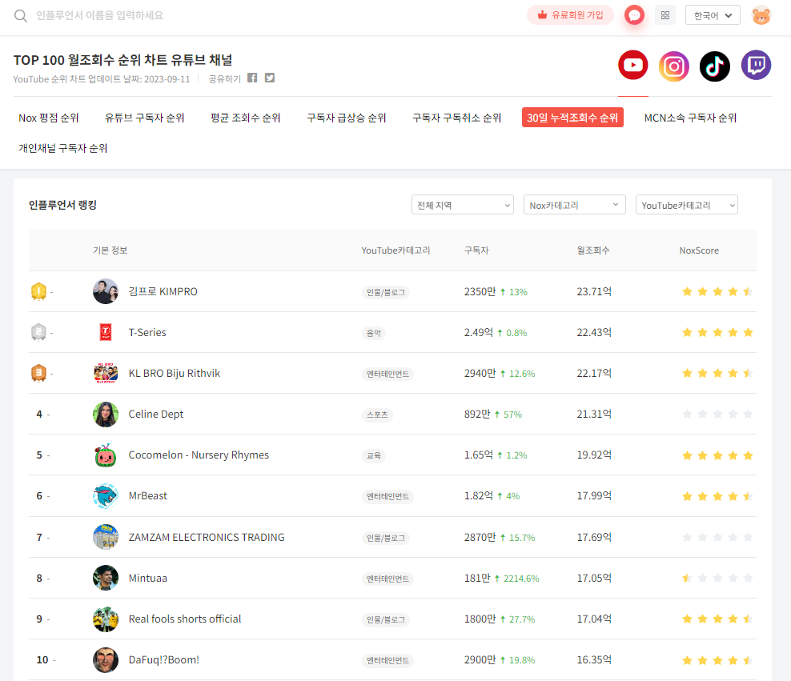Image resolution: width=791 pixels, height=681 pixels.
Task: Open Real fools shorts official avatar
Action: pyautogui.click(x=106, y=619)
